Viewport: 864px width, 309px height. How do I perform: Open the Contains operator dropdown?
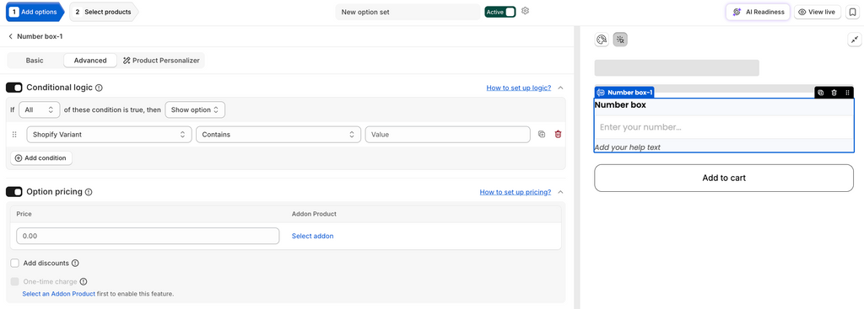[x=278, y=134]
